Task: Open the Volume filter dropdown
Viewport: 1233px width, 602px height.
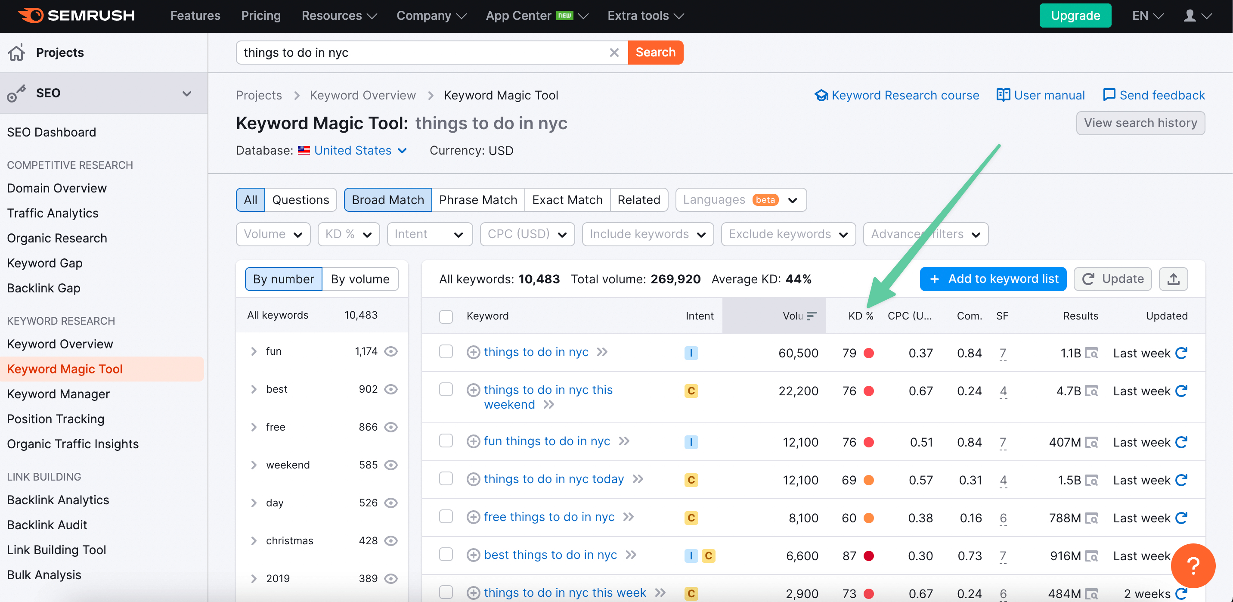Action: 273,234
